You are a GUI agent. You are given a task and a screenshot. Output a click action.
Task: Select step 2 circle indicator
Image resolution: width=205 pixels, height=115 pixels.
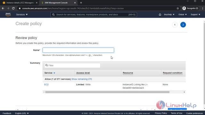(x=183, y=25)
